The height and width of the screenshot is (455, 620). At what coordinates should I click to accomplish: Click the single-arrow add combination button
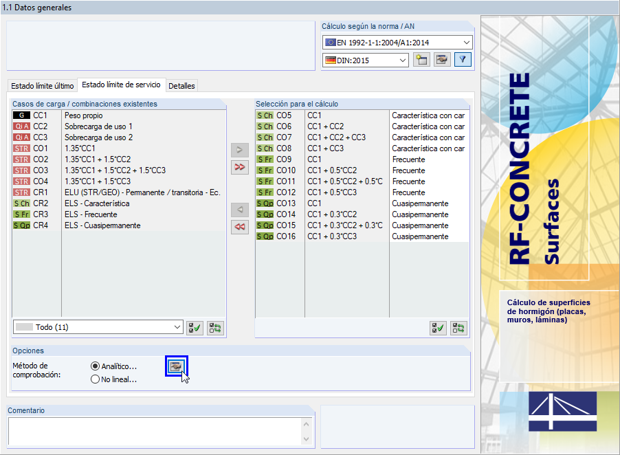pyautogui.click(x=239, y=150)
